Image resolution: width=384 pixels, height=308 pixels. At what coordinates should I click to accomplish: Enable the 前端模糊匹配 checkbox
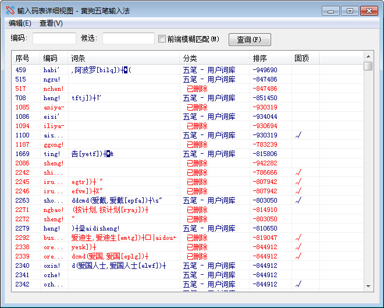click(x=162, y=39)
